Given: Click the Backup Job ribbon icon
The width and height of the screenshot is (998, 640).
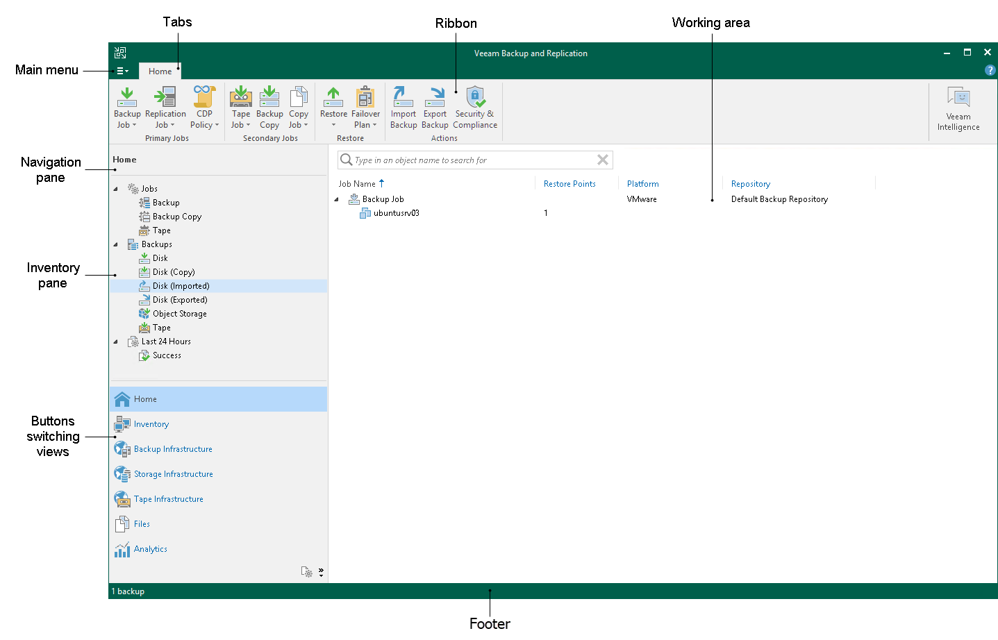Looking at the screenshot, I should (x=127, y=108).
